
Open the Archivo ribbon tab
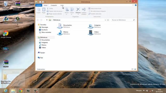click(x=39, y=5)
